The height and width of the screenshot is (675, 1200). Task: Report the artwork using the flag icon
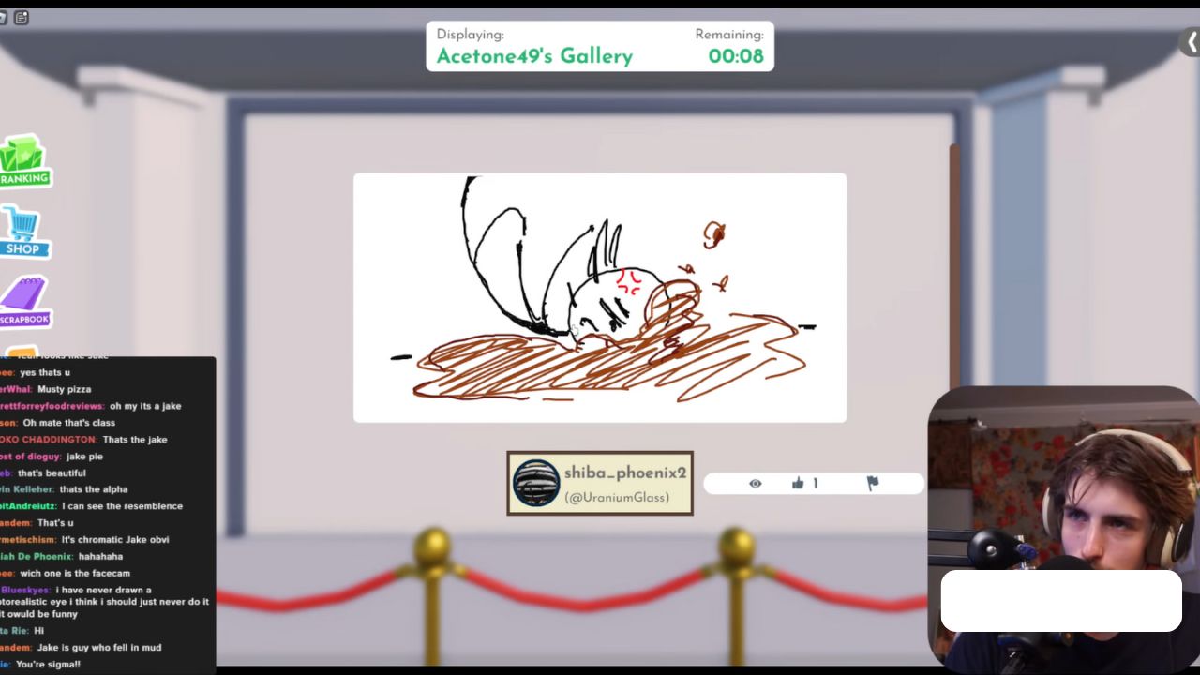[x=871, y=483]
